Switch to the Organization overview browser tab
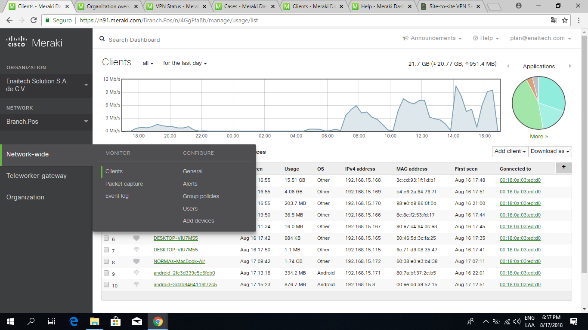The height and width of the screenshot is (330, 588). [x=108, y=6]
